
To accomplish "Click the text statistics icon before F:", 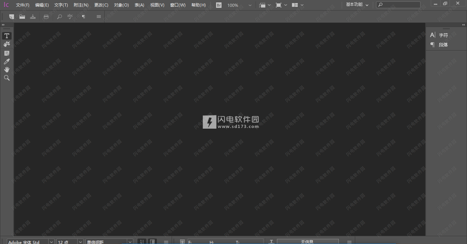I will pos(182,242).
